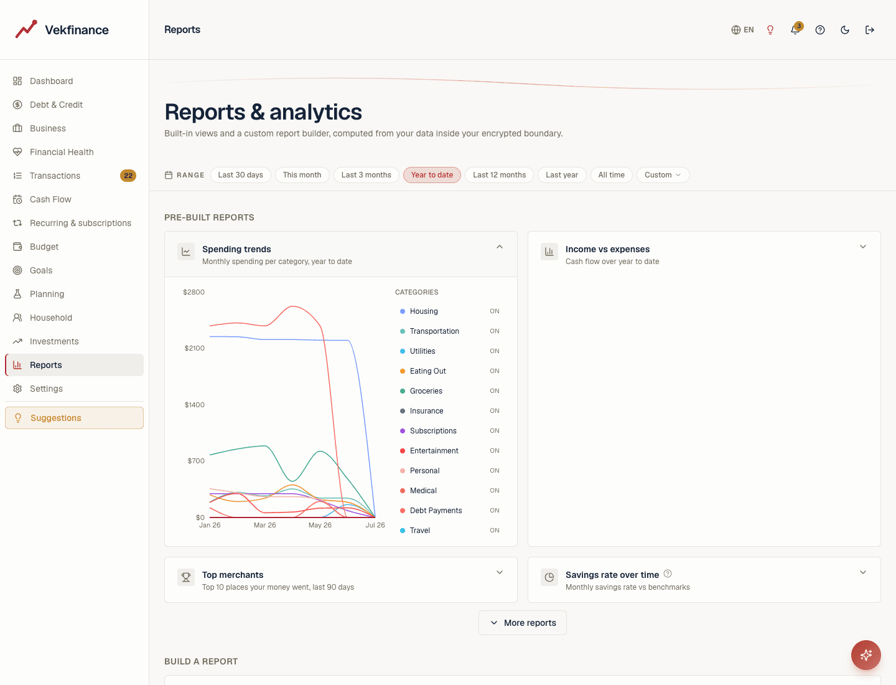
Task: Click the Goals target icon
Action: [17, 270]
